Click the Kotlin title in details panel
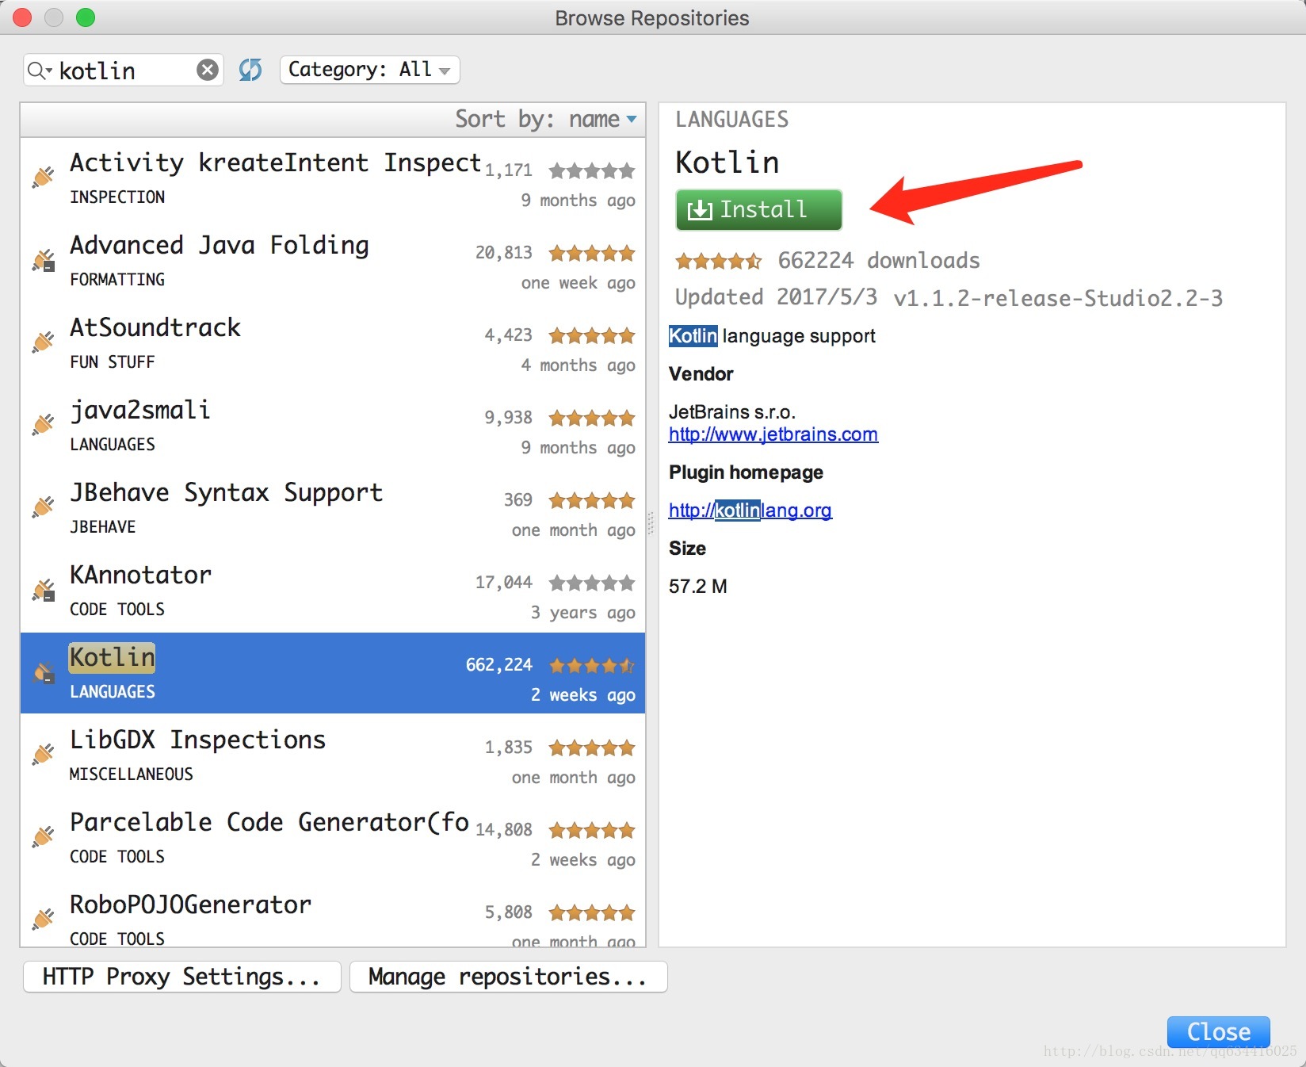 tap(727, 163)
